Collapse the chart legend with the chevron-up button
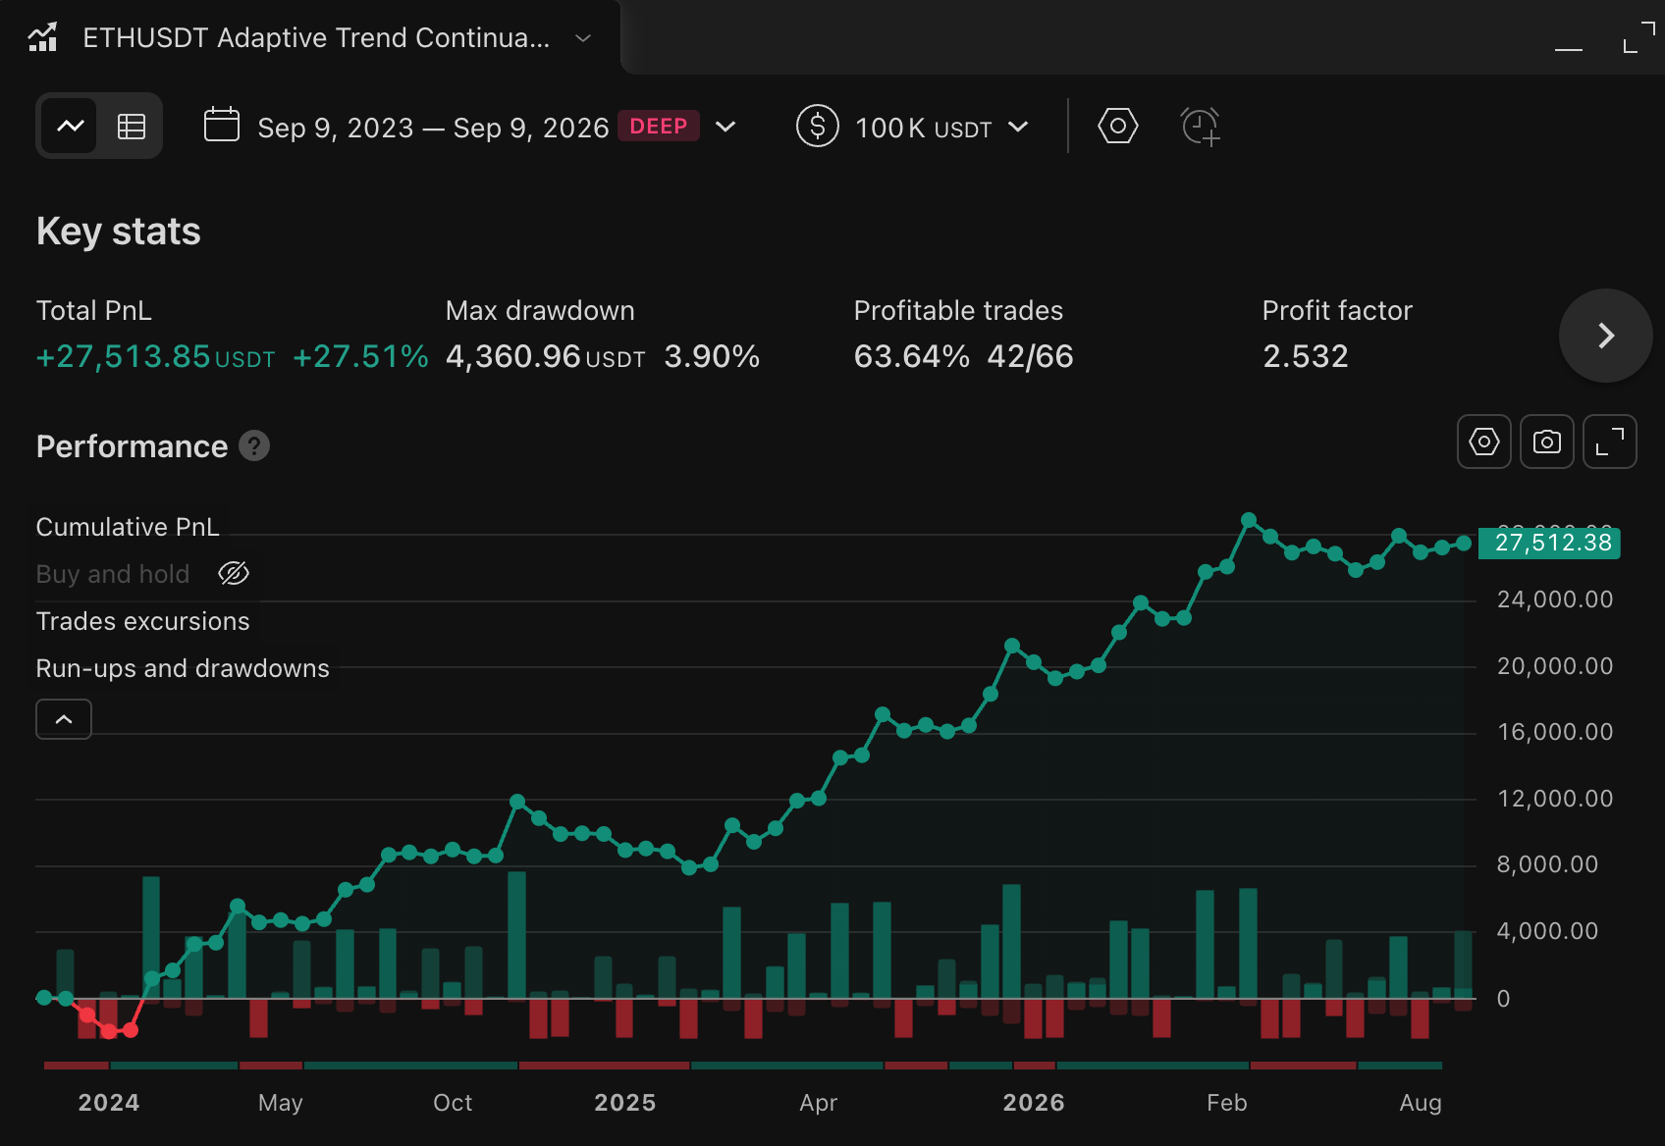Image resolution: width=1665 pixels, height=1146 pixels. 64,719
